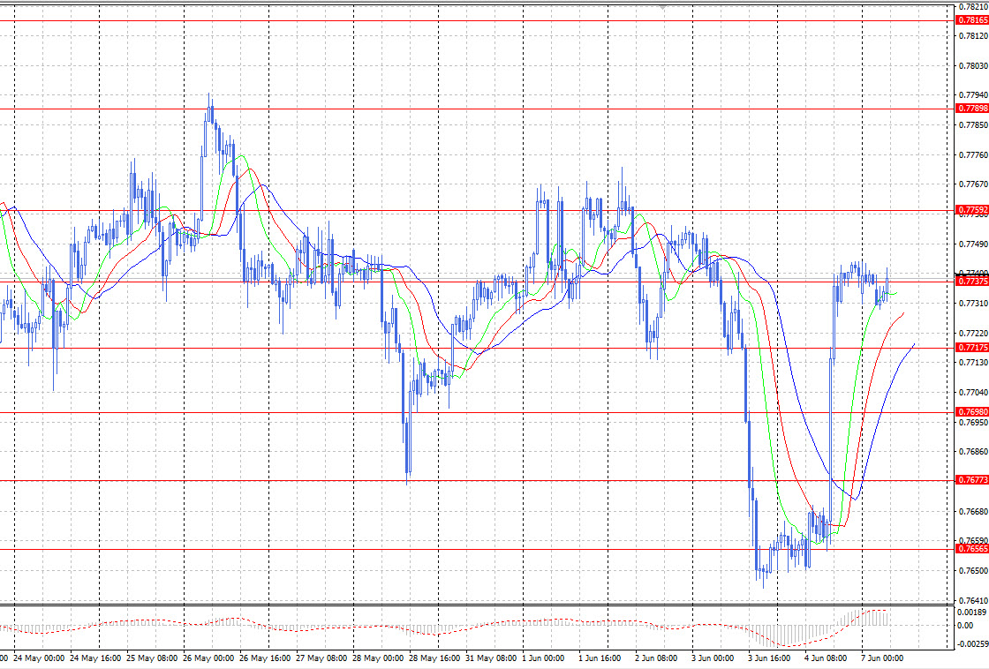This screenshot has height=669, width=989.
Task: Click the 3 Jun 00:00 time label
Action: pyautogui.click(x=713, y=658)
